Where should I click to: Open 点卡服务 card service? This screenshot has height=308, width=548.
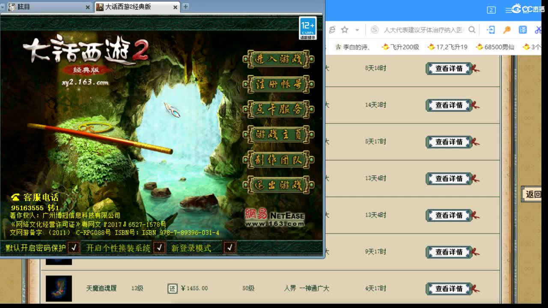click(x=278, y=110)
